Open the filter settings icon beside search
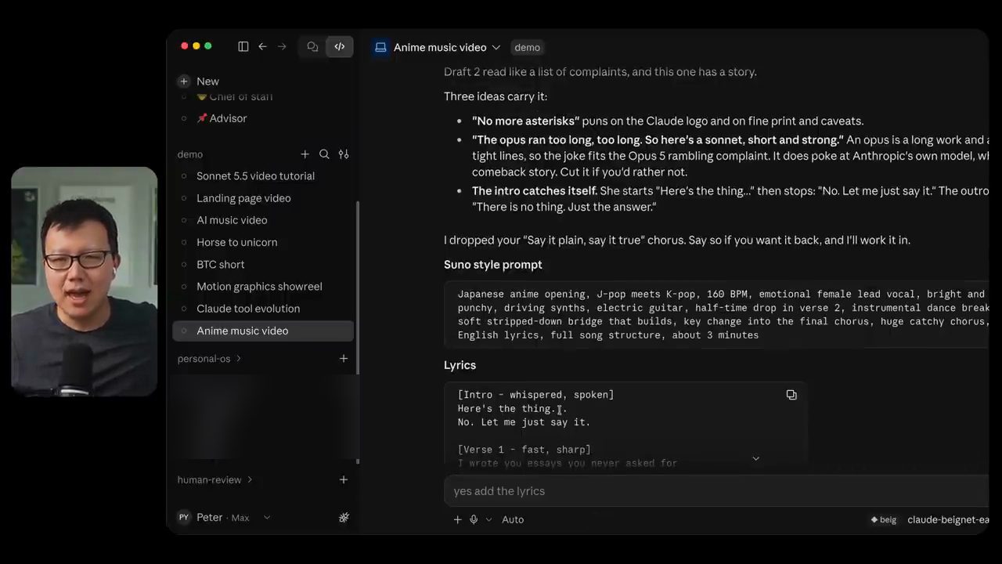The width and height of the screenshot is (1002, 564). (344, 154)
